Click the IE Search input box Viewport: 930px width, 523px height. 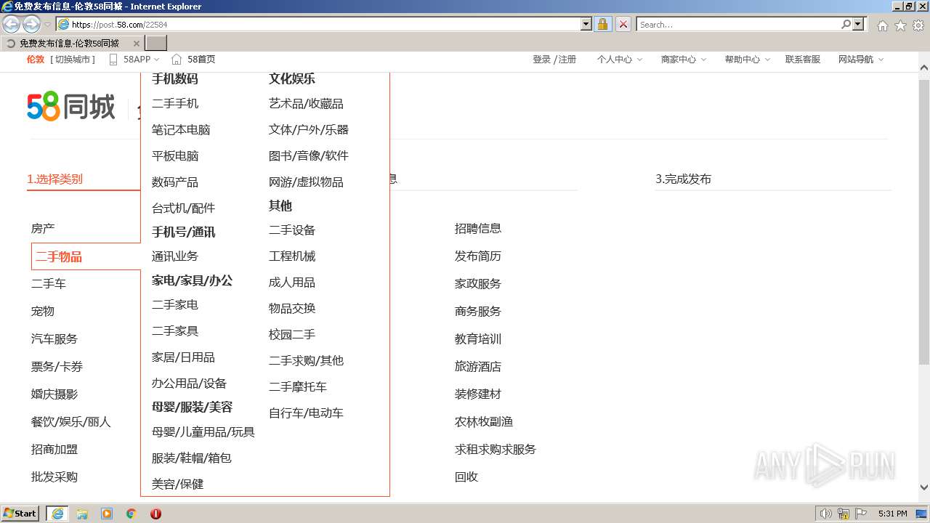coord(738,24)
